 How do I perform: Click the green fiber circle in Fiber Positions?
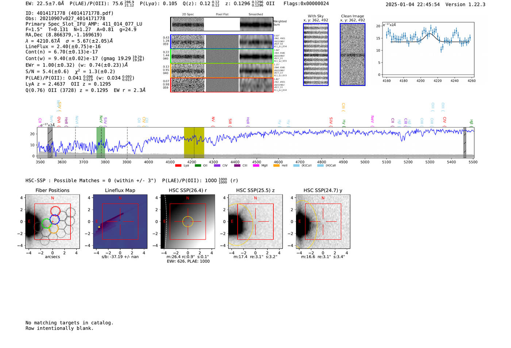tap(46, 224)
